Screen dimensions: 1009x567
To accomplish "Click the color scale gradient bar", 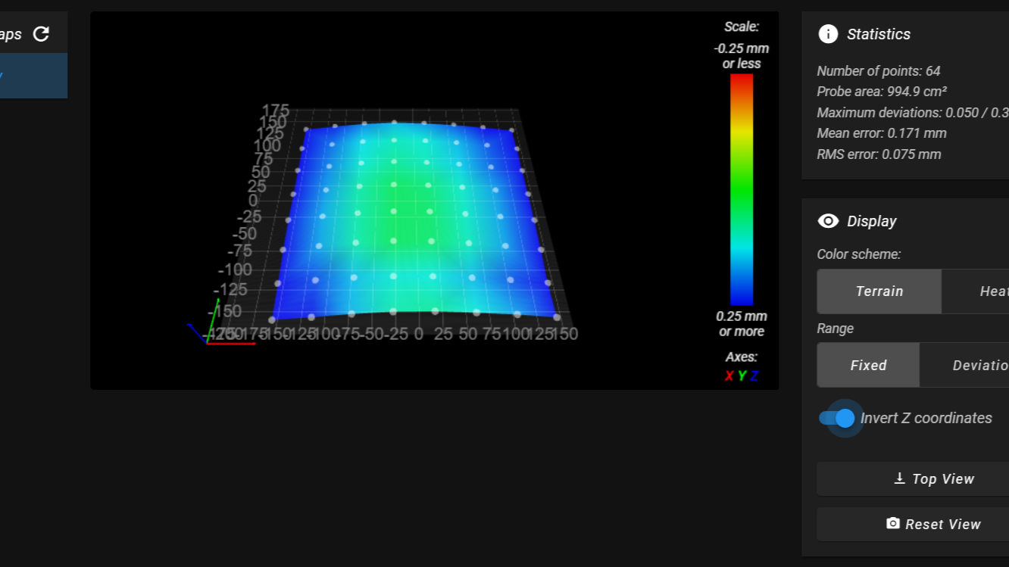I will (x=742, y=189).
